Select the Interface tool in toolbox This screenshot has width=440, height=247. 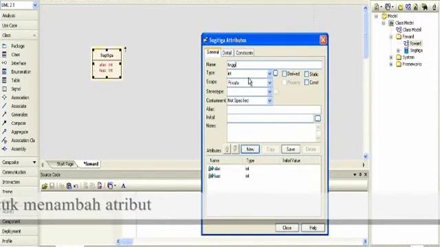tap(19, 63)
